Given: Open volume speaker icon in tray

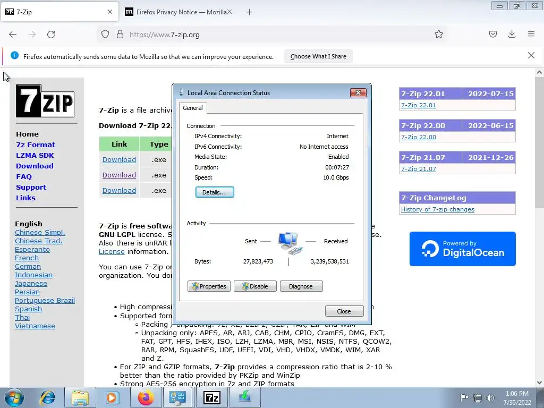Looking at the screenshot, I should point(490,398).
